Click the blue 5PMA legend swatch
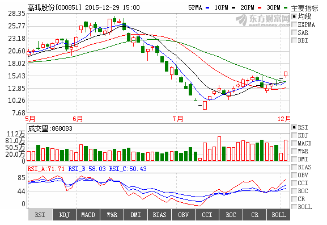This screenshot has height=225, width=327. tap(207, 8)
